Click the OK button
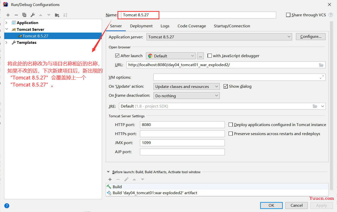337x212 pixels. [271, 205]
